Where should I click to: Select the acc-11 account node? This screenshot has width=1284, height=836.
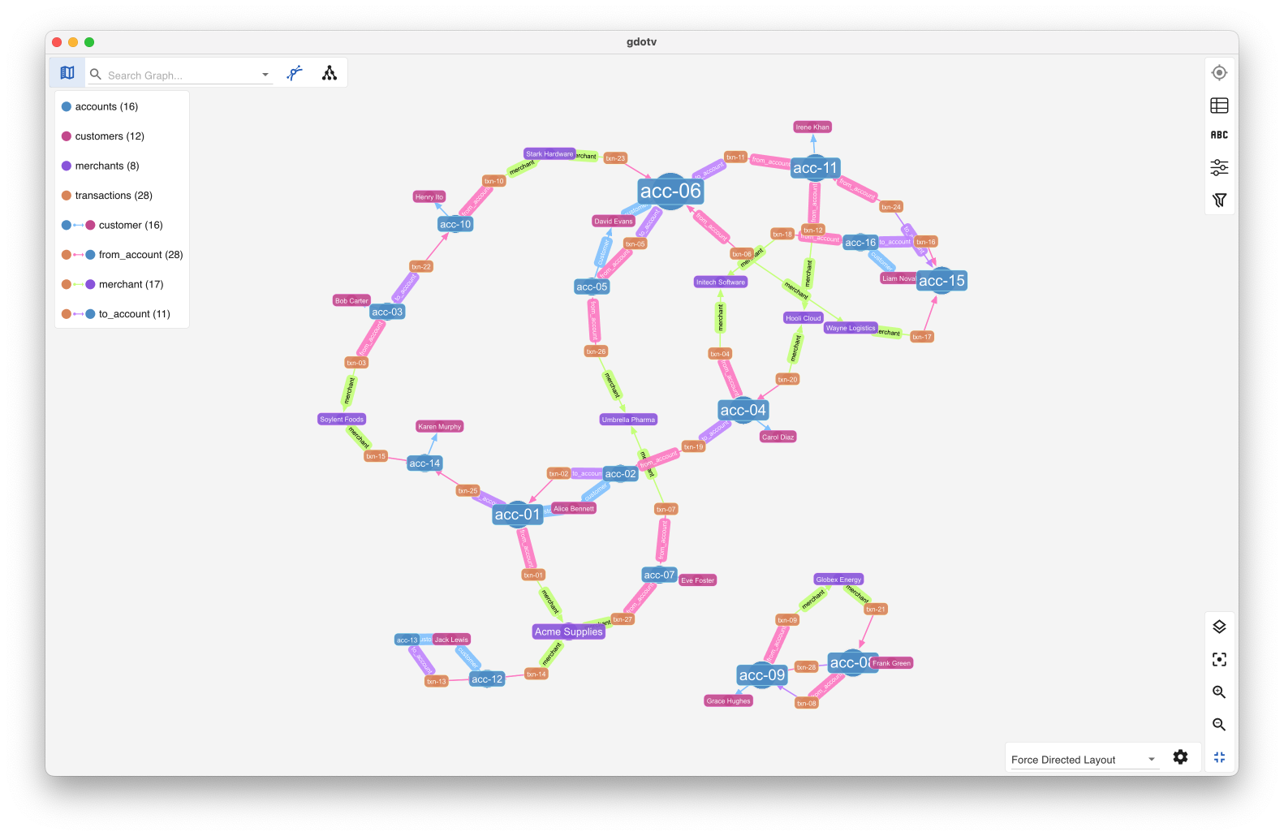(815, 168)
